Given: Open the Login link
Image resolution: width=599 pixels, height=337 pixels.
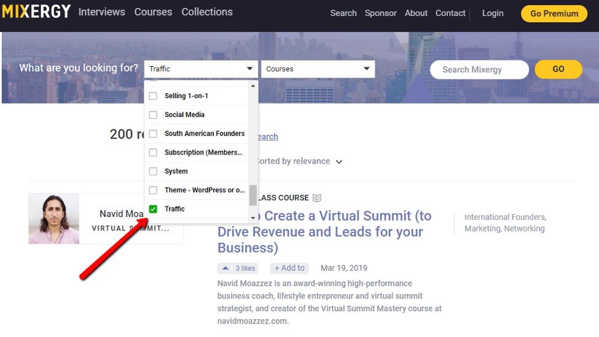Looking at the screenshot, I should (492, 13).
